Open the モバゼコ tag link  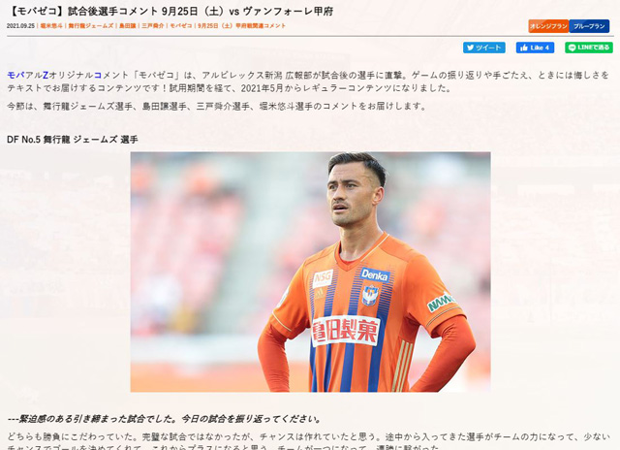181,26
